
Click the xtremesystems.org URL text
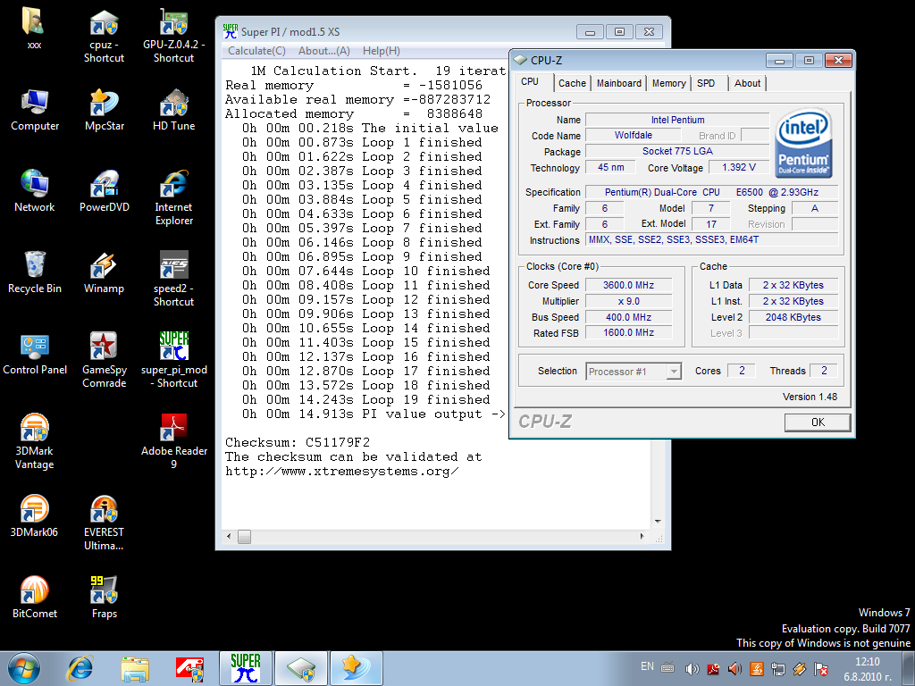click(x=342, y=472)
